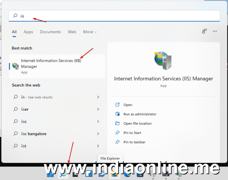
Task: Expand the chevron next to iiser
Action: click(98, 109)
